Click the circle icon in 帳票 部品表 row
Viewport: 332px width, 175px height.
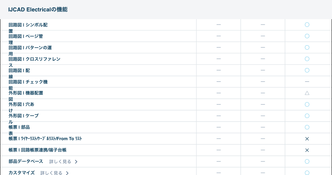tap(307, 127)
